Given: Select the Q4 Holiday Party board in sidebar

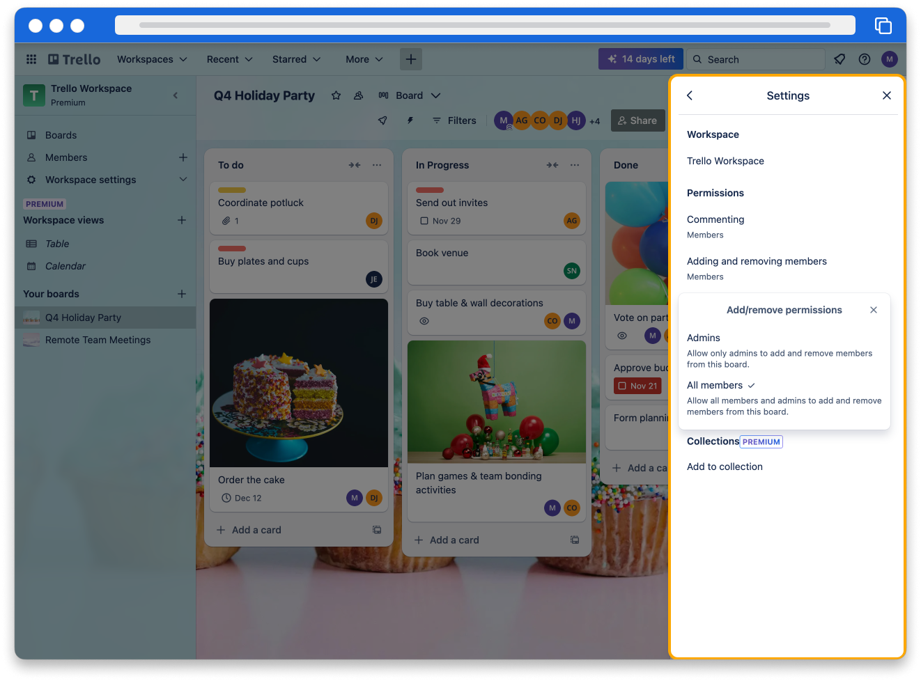Looking at the screenshot, I should pos(105,318).
